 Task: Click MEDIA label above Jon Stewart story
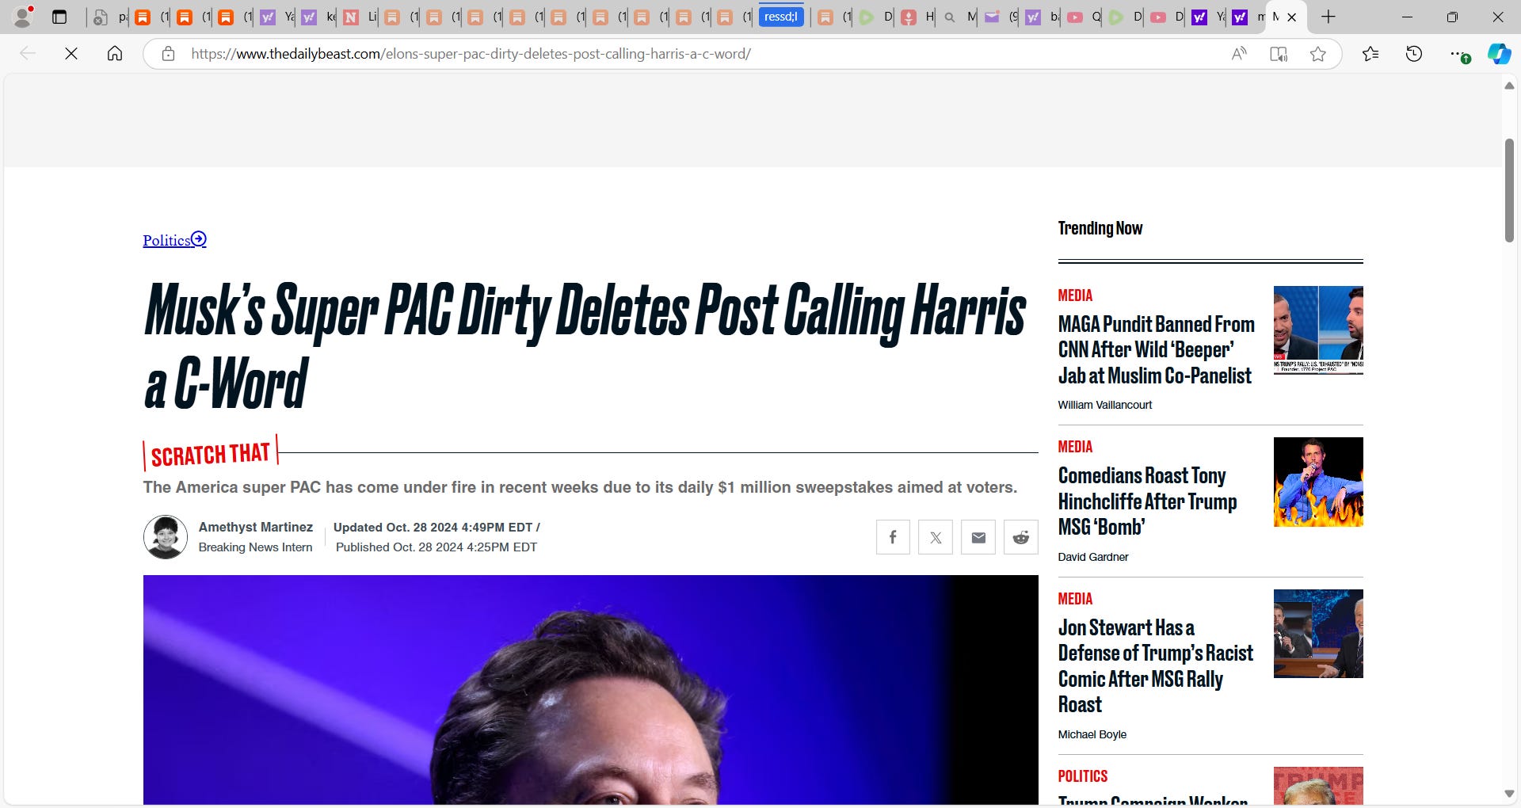pos(1075,599)
